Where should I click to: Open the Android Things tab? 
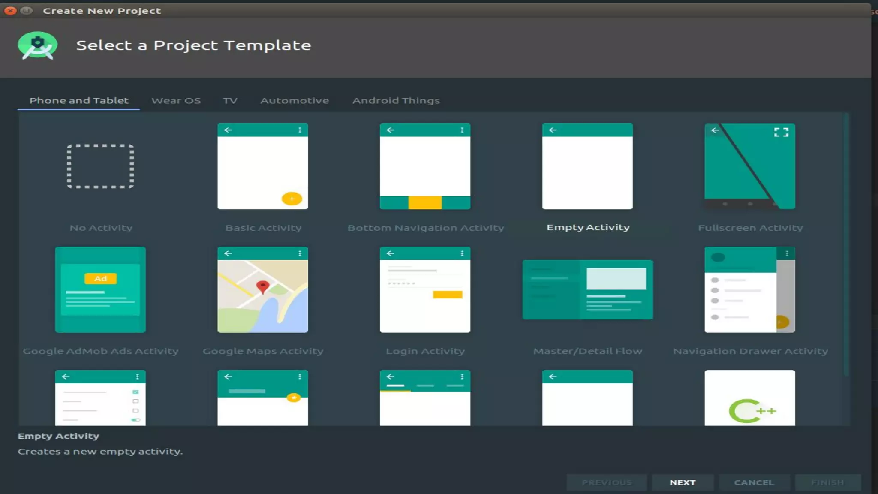point(396,101)
